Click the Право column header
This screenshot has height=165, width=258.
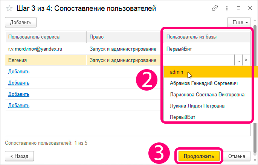click(x=125, y=37)
